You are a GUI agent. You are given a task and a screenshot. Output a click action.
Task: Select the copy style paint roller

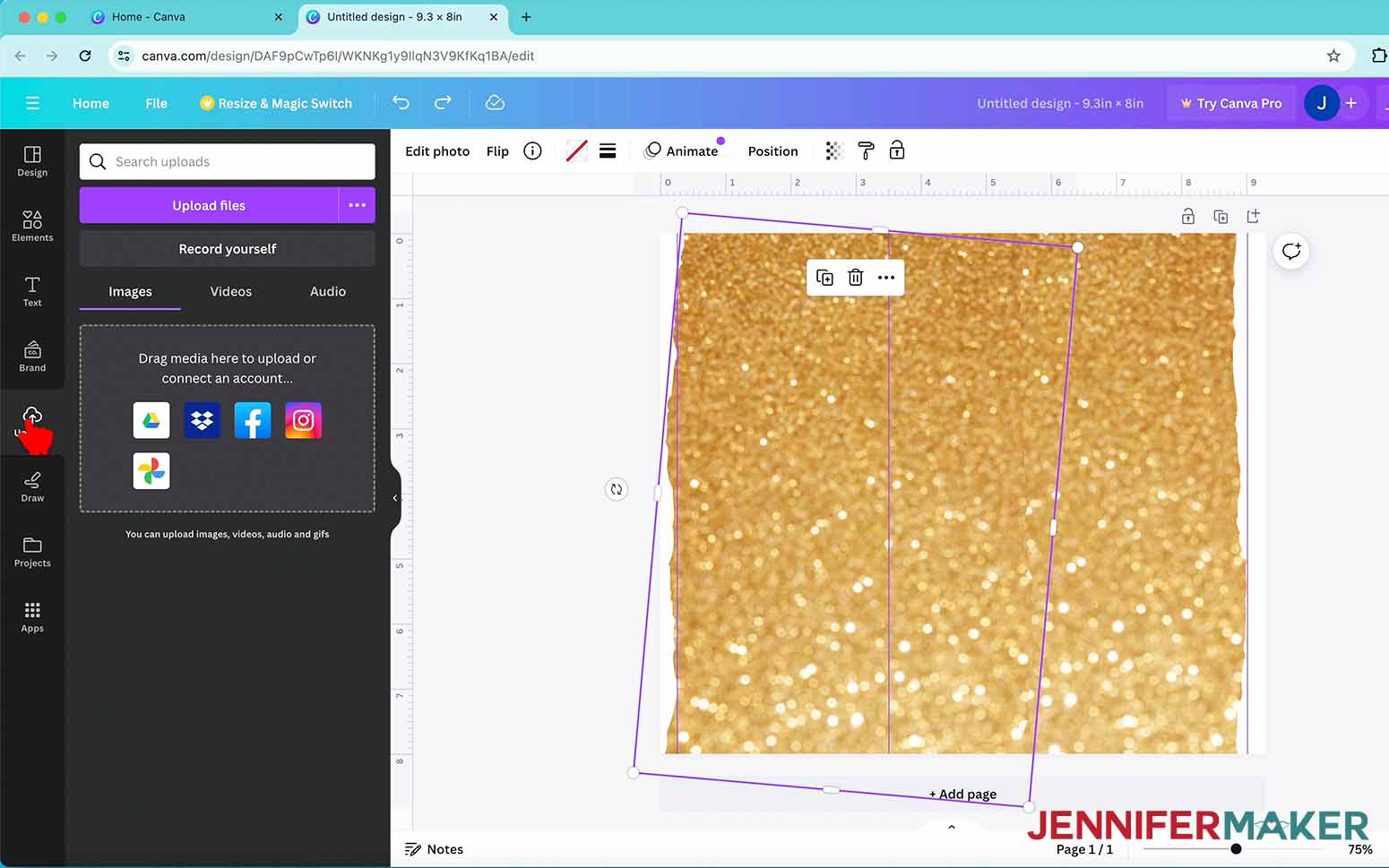point(866,150)
